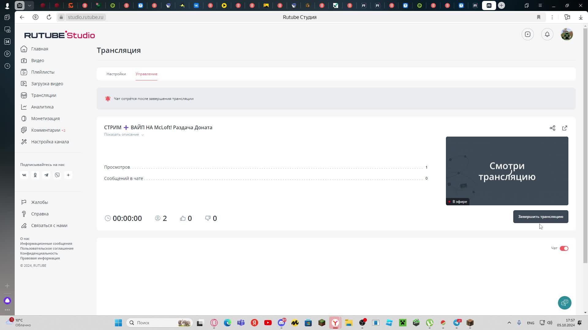
Task: Click the Смотри трансляцию preview thumbnail
Action: point(507,171)
